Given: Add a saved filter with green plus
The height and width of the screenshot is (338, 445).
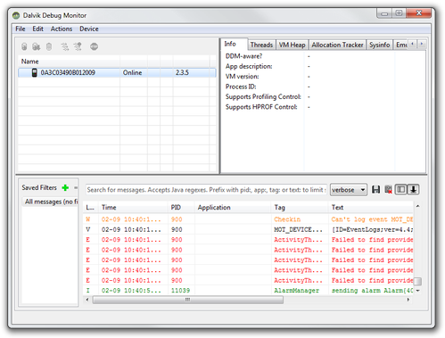Looking at the screenshot, I should coord(65,187).
